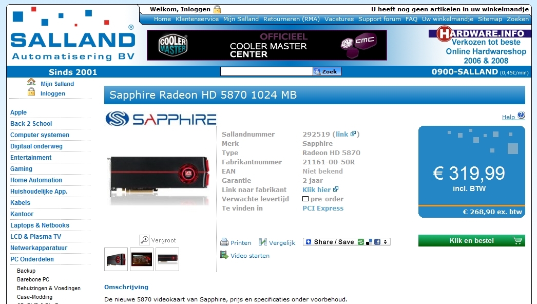This screenshot has width=537, height=304.
Task: Open Digitaal onderweg category
Action: point(36,146)
